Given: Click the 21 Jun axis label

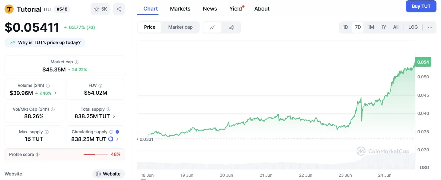Looking at the screenshot, I should pyautogui.click(x=266, y=175).
